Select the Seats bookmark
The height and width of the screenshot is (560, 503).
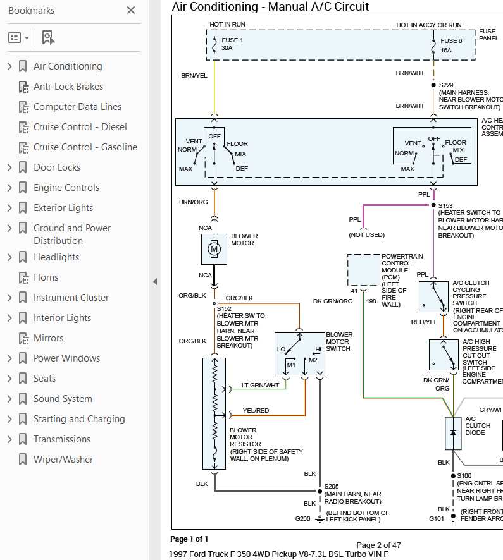tap(45, 379)
